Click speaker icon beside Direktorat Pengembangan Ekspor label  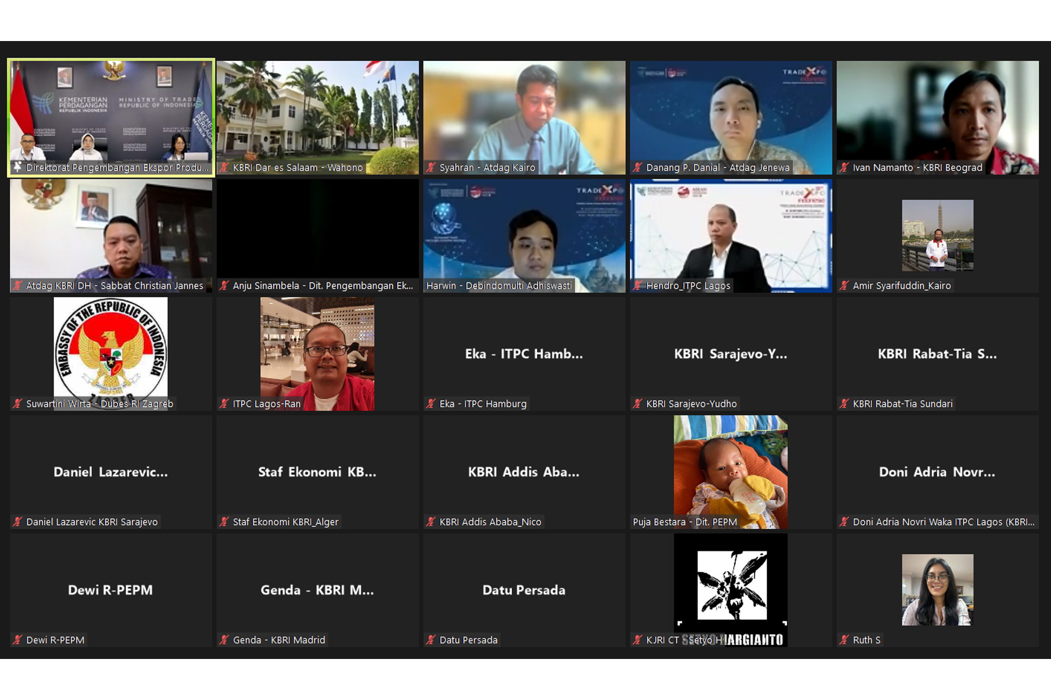[x=17, y=167]
